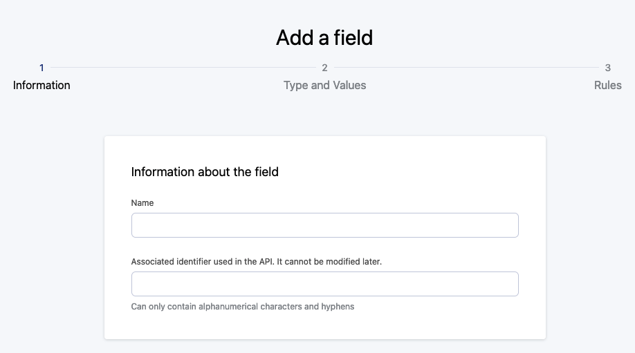
Task: Click the progress line between steps 2 and 3
Action: (466, 68)
